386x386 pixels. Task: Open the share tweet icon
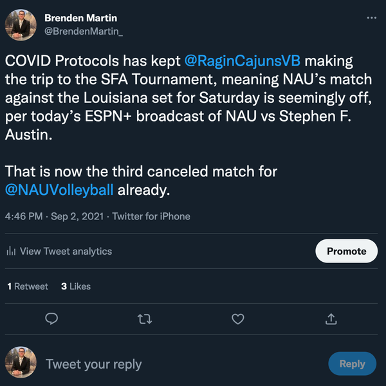[331, 318]
